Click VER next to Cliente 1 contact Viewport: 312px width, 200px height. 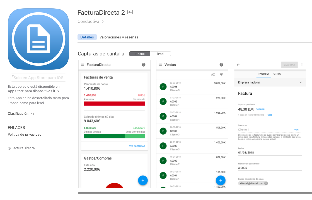(x=296, y=130)
